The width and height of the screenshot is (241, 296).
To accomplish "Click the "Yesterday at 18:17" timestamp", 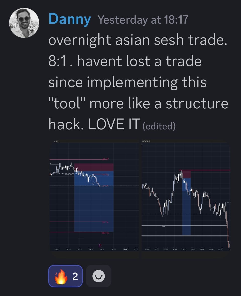I will click(x=143, y=20).
